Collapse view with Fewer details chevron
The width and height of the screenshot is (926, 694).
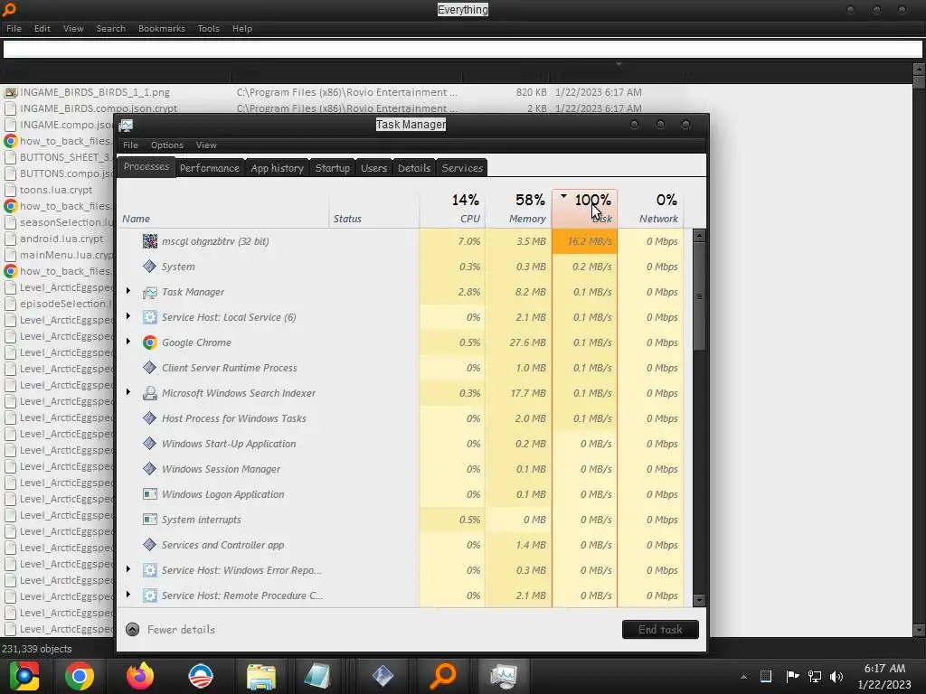[x=132, y=630]
